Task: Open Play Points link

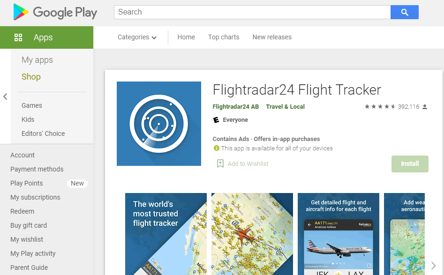Action: [x=26, y=183]
